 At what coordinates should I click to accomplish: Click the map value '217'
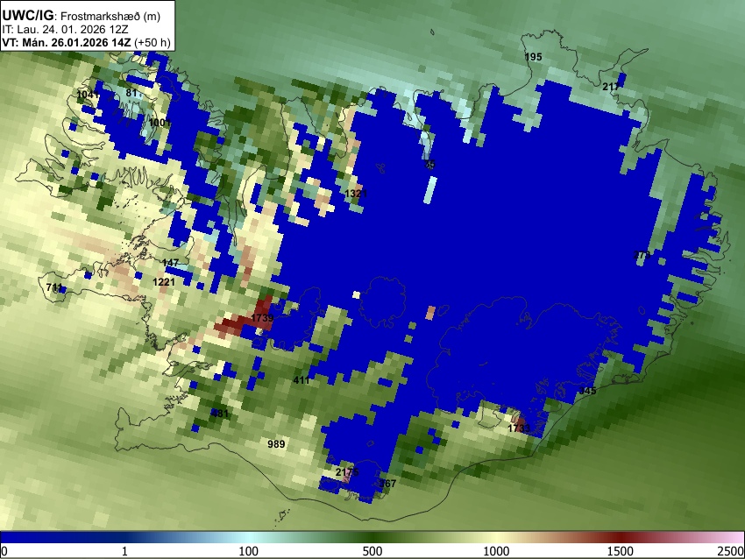tap(611, 87)
